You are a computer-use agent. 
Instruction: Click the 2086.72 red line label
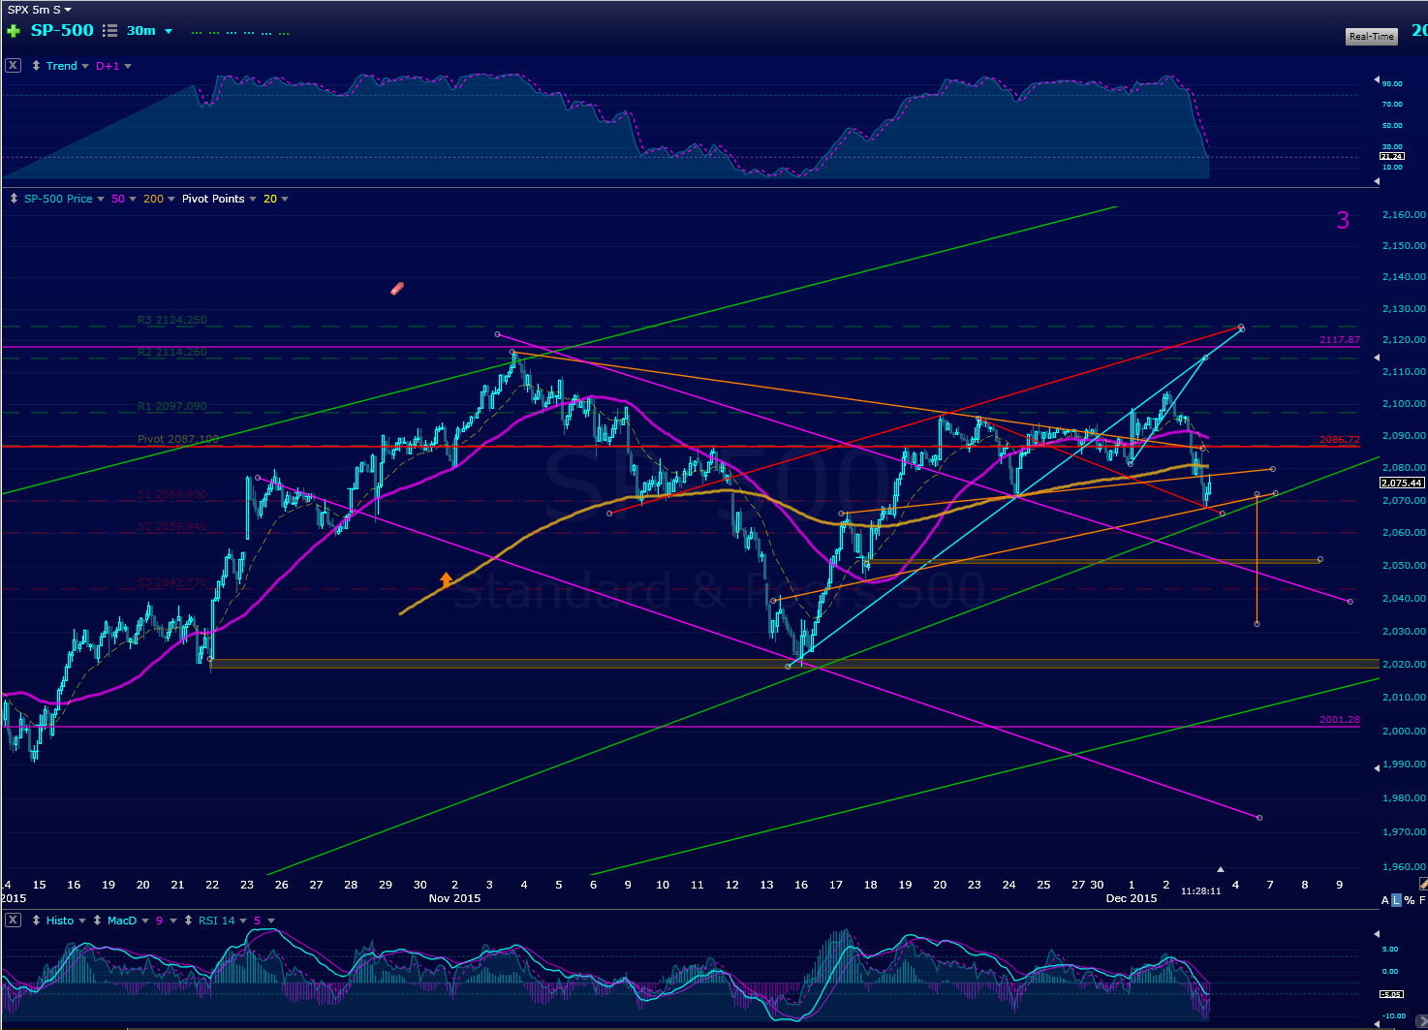pyautogui.click(x=1340, y=440)
